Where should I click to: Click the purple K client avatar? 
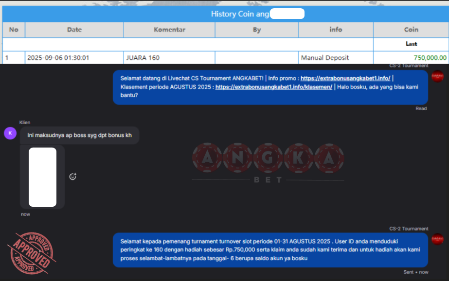coord(10,133)
